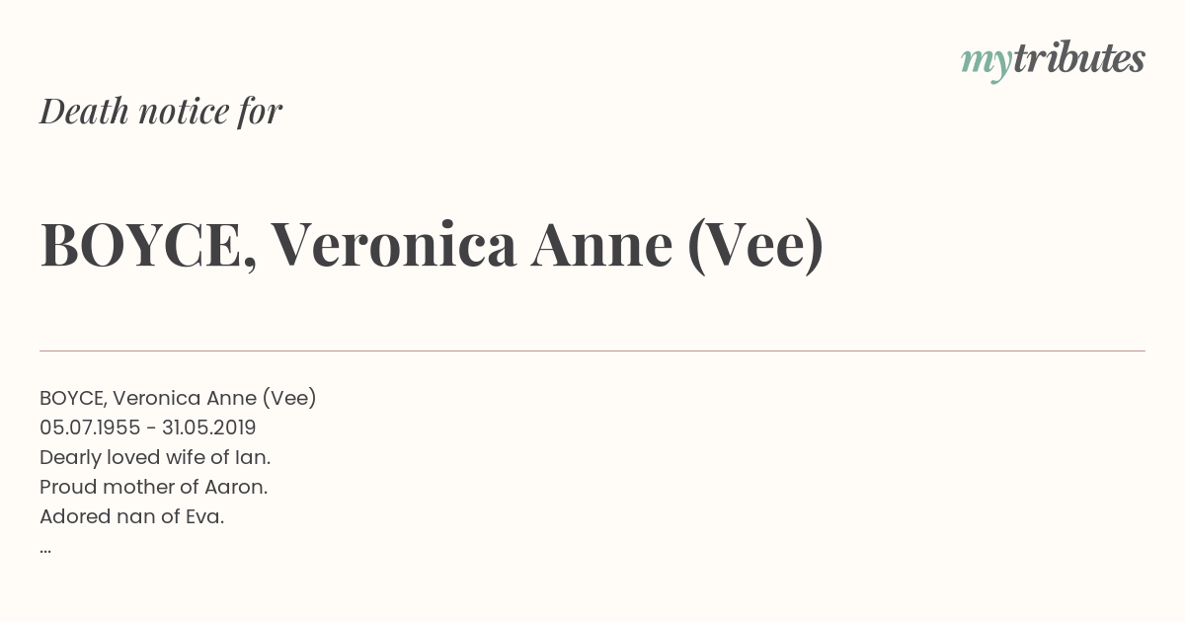Click the green "my" part of the logo
1185x622 pixels.
(986, 61)
